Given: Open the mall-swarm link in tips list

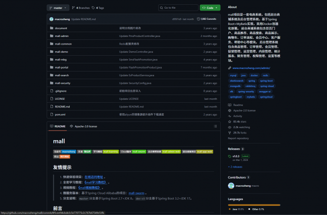Looking at the screenshot, I should coord(137,193).
